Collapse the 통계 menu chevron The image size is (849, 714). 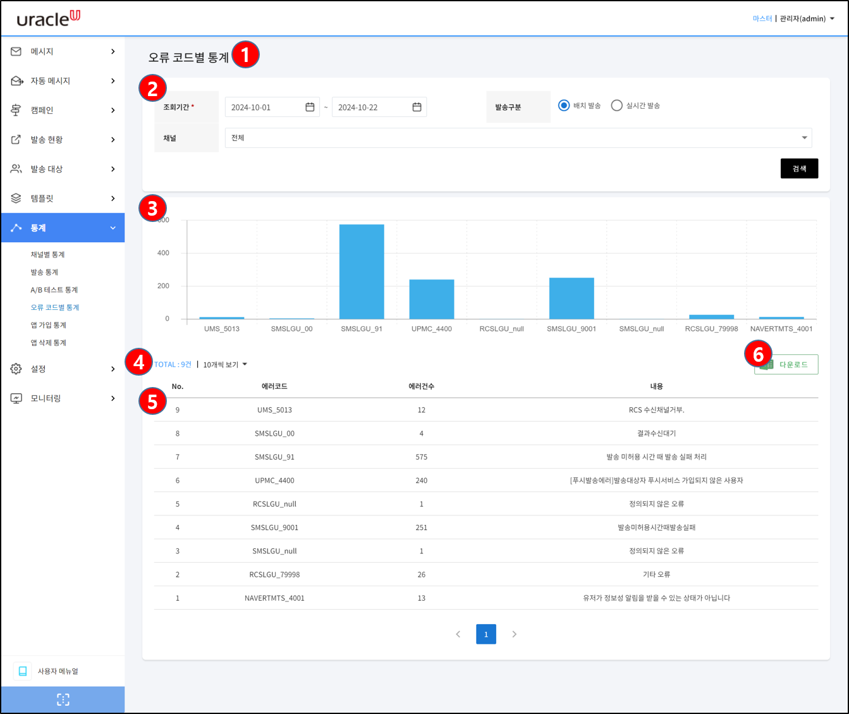(113, 228)
